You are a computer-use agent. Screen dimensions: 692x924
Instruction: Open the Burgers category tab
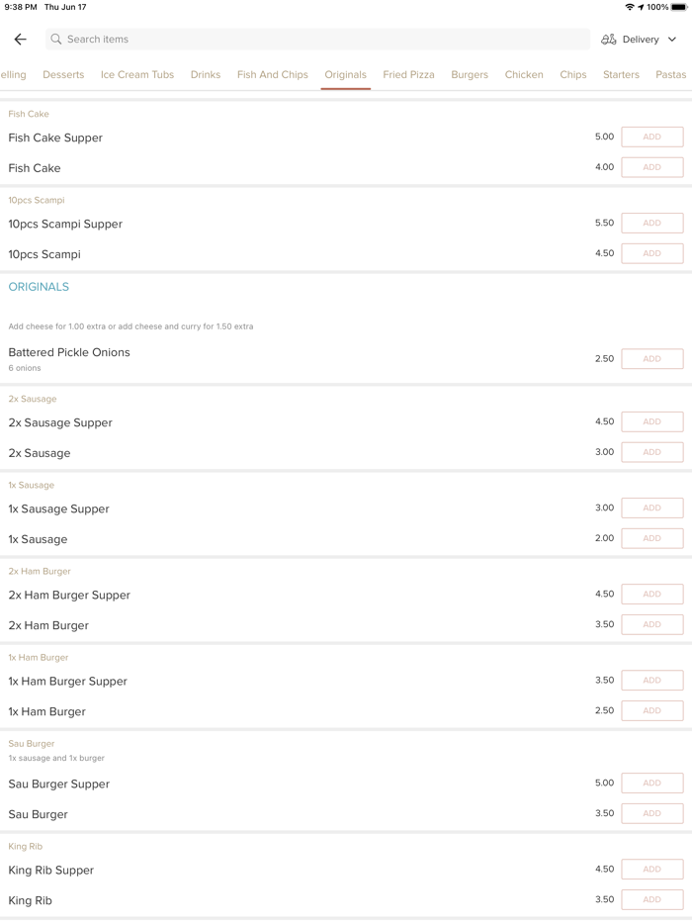(470, 74)
